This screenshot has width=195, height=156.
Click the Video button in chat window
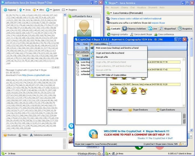pos(23,135)
